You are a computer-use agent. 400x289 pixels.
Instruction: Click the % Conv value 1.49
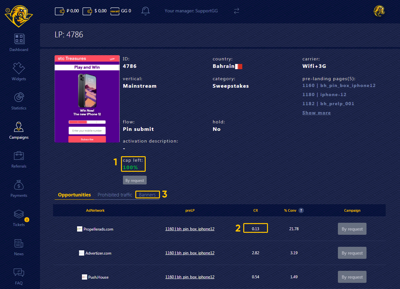pos(294,277)
